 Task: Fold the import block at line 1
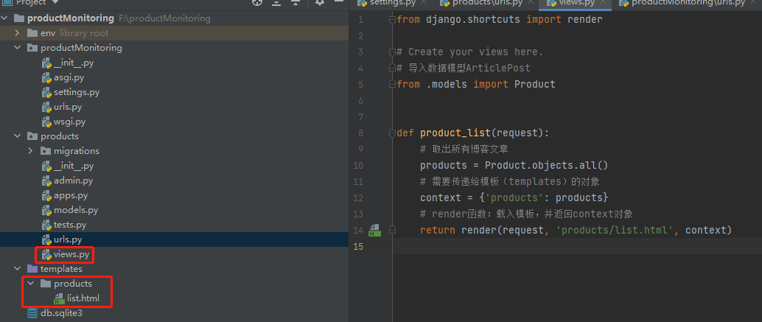coord(392,20)
